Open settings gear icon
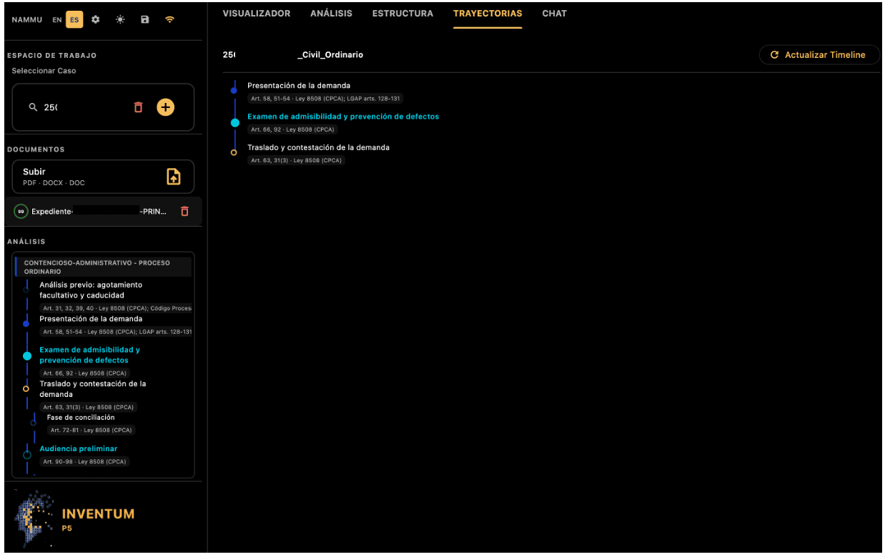 pos(96,19)
